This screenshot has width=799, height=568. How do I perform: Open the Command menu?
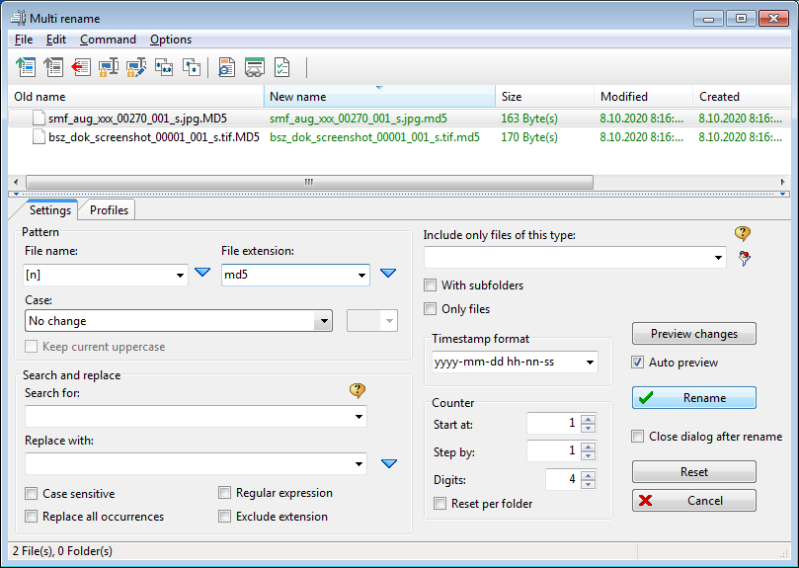click(108, 40)
